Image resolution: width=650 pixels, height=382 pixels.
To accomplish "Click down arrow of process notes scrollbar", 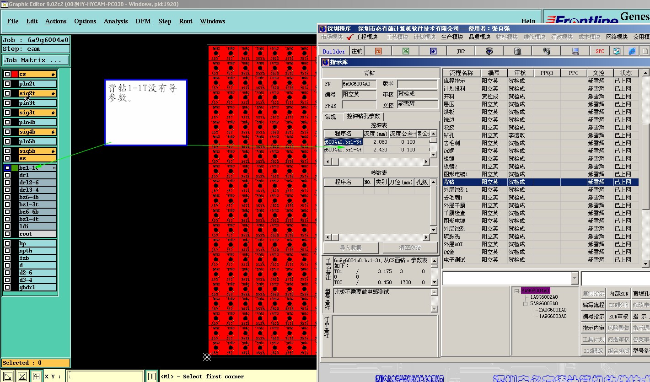I will click(x=435, y=282).
